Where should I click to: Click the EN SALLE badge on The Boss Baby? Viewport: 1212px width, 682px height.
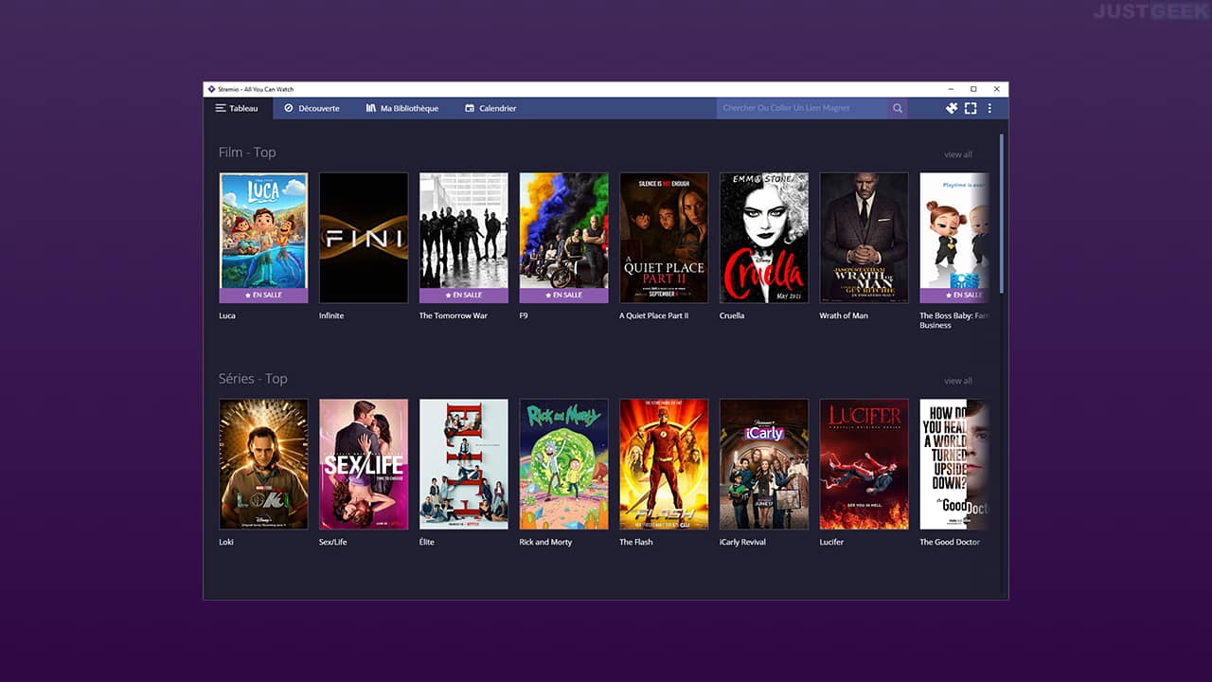click(955, 296)
